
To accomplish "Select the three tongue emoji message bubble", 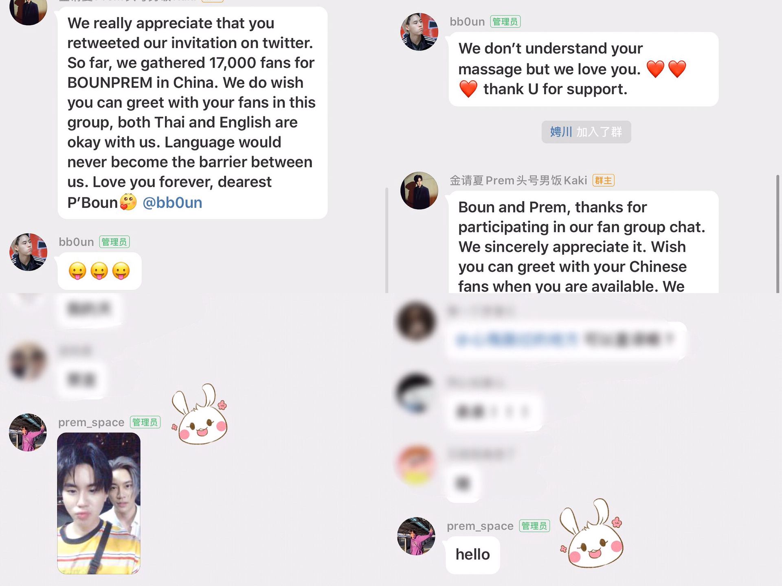I will (x=99, y=271).
